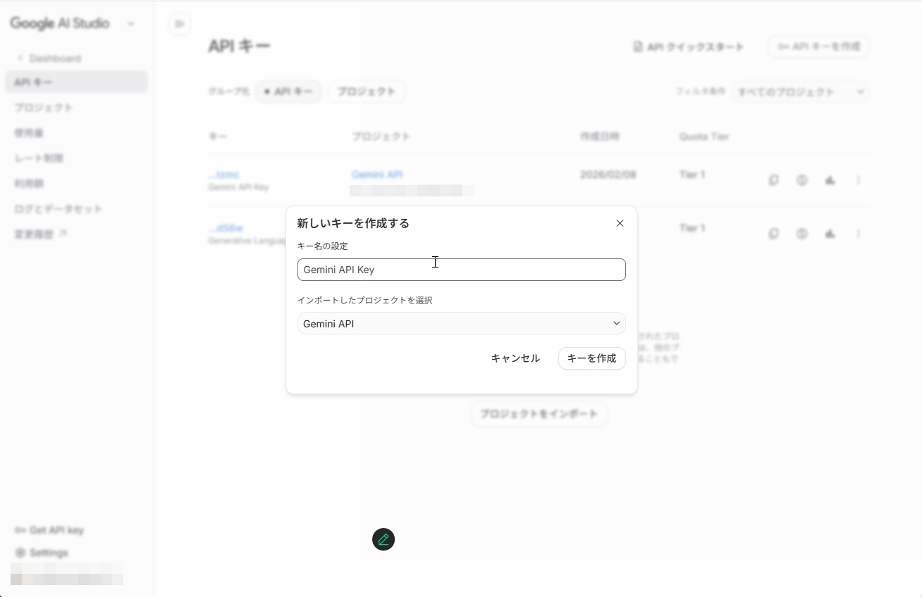Click the キーを作成 button

click(591, 358)
